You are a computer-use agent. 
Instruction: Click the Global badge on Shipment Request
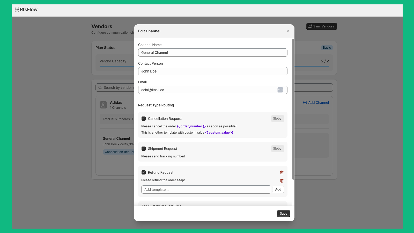point(278,149)
